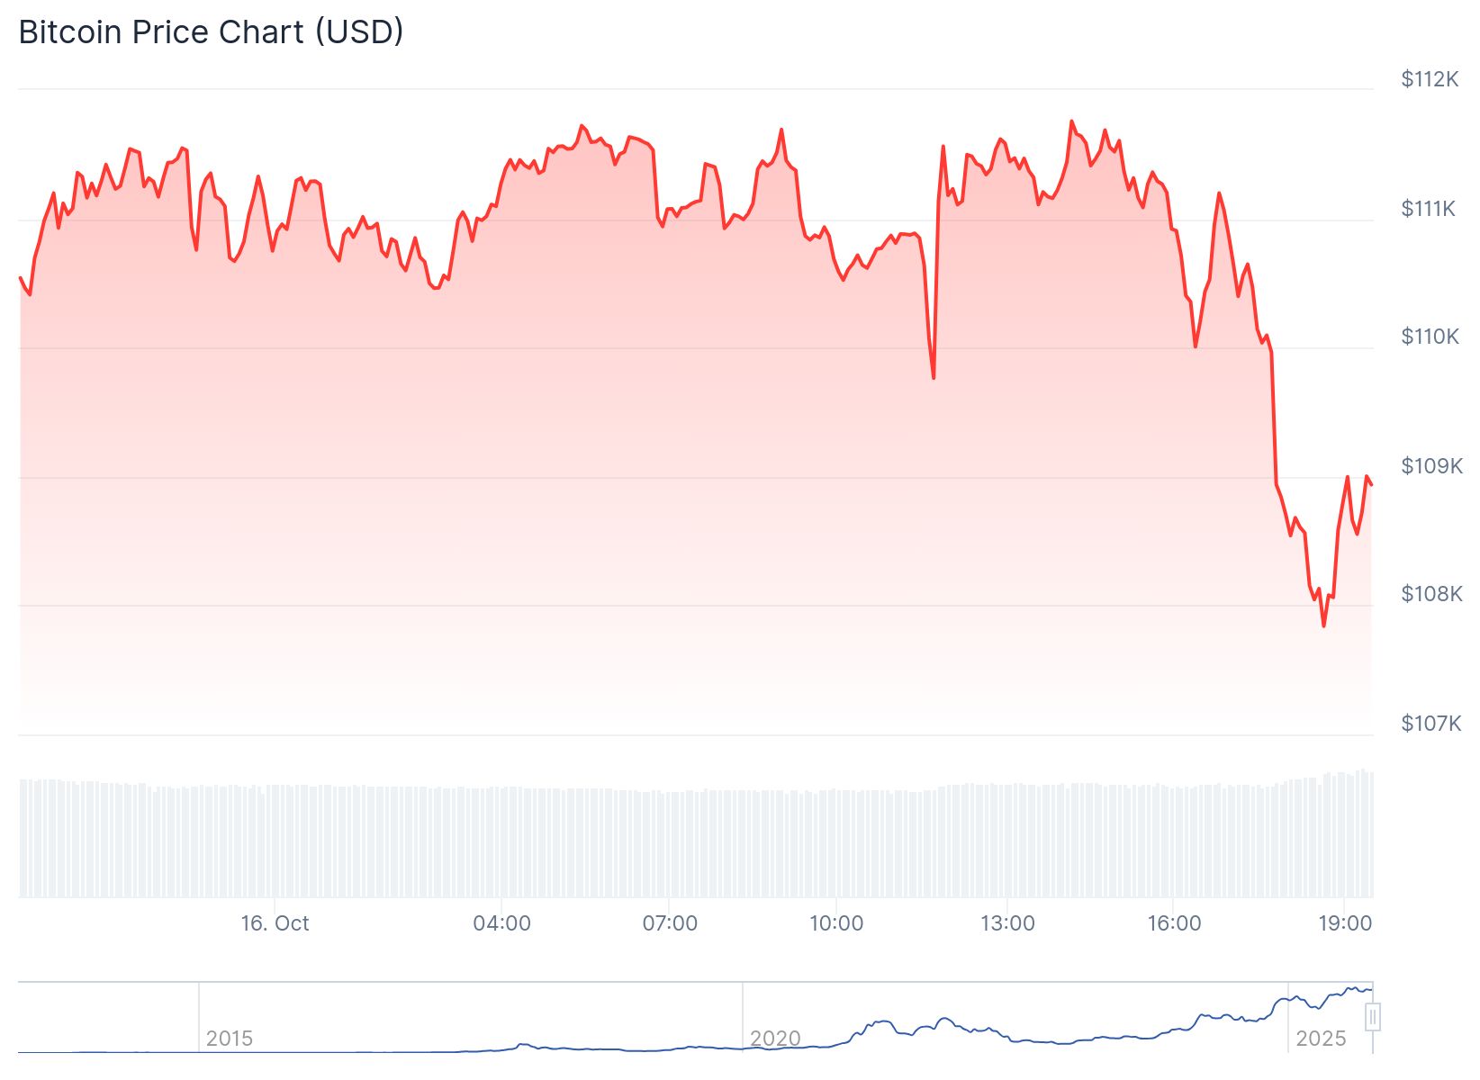Click the $111K price axis label
This screenshot has height=1080, width=1480.
point(1428,209)
